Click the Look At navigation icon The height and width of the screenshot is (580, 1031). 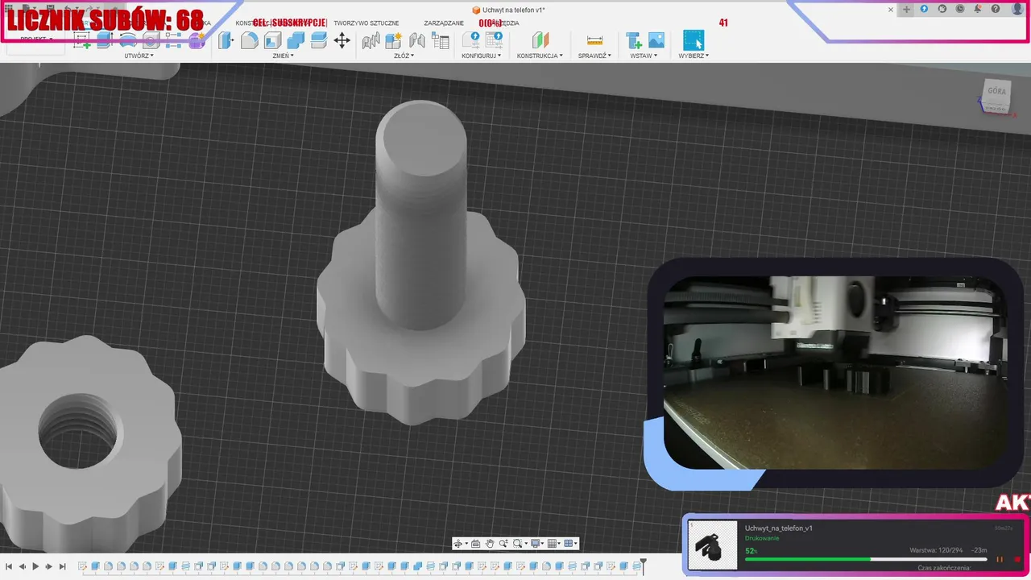pyautogui.click(x=475, y=544)
